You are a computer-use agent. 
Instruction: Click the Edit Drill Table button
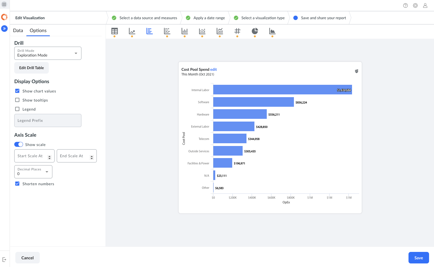coord(32,68)
